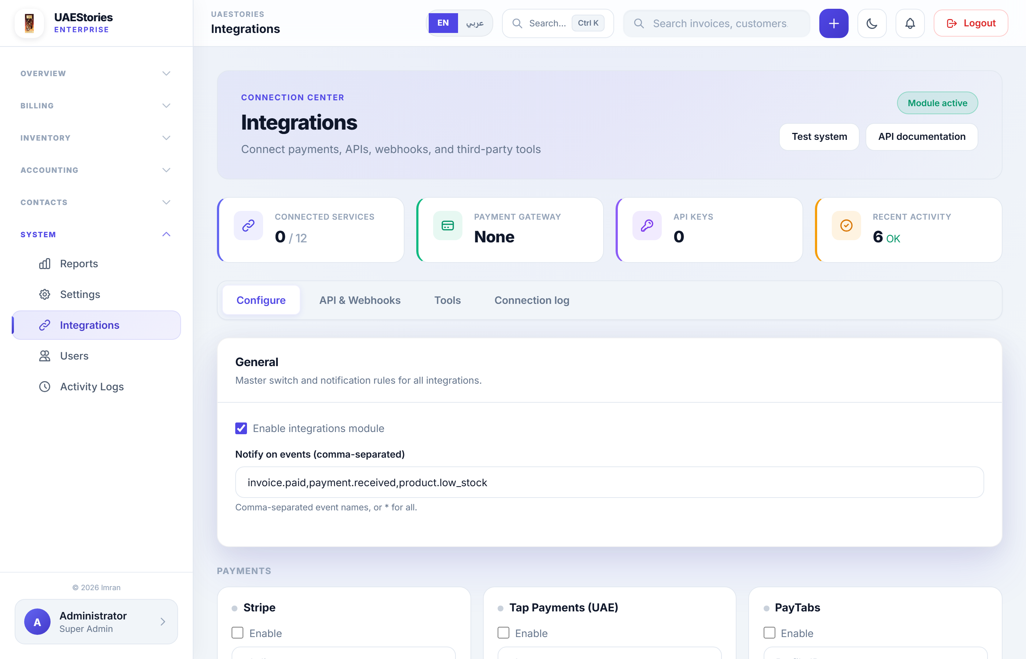Open Administrator profile chevron

[x=163, y=621]
